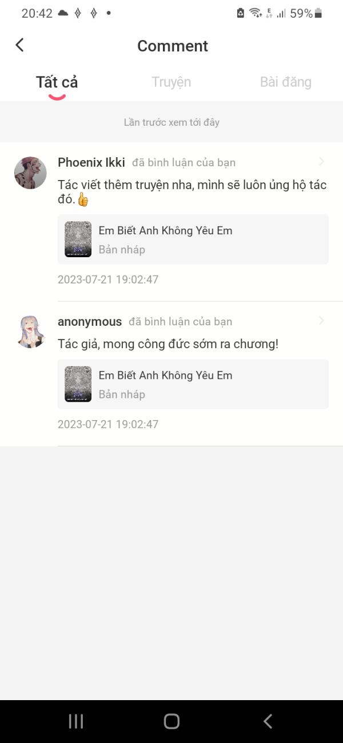The height and width of the screenshot is (743, 343).
Task: Tap the battery icon in the status bar
Action: (x=318, y=13)
